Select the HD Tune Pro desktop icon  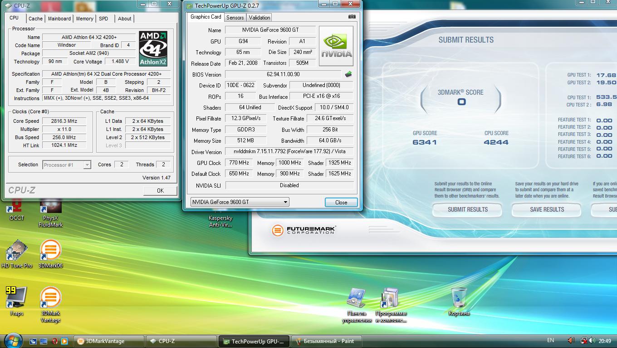17,255
